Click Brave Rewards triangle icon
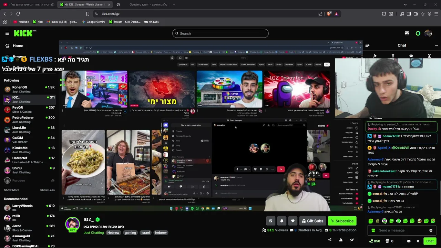The image size is (441, 248). click(336, 14)
